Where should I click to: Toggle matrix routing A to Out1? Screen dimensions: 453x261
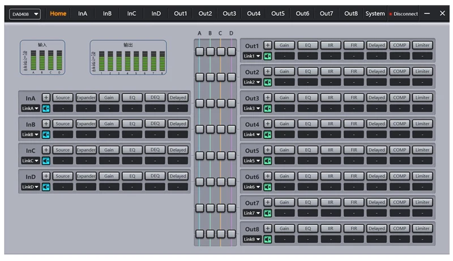pyautogui.click(x=200, y=51)
